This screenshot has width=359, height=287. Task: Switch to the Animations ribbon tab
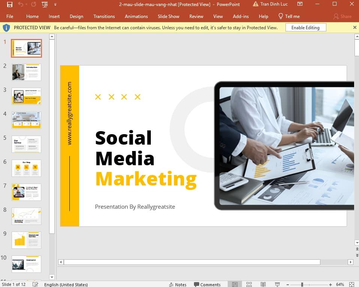point(136,16)
